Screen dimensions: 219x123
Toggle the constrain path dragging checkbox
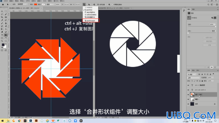point(112,4)
